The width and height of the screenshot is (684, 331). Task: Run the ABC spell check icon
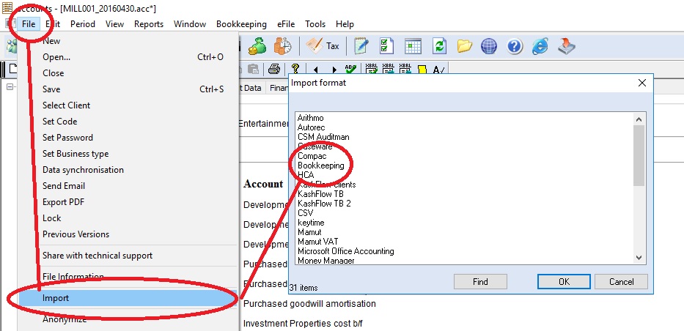click(x=350, y=69)
